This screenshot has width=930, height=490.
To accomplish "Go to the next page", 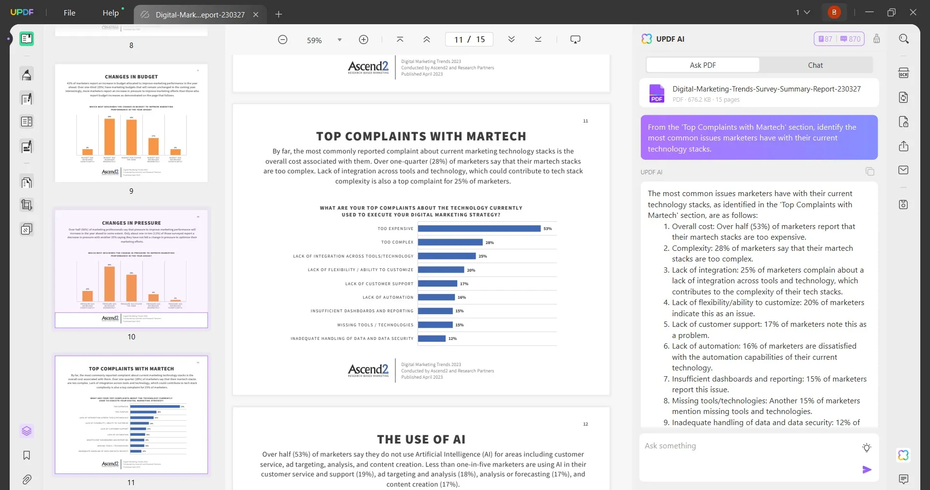I will [511, 40].
